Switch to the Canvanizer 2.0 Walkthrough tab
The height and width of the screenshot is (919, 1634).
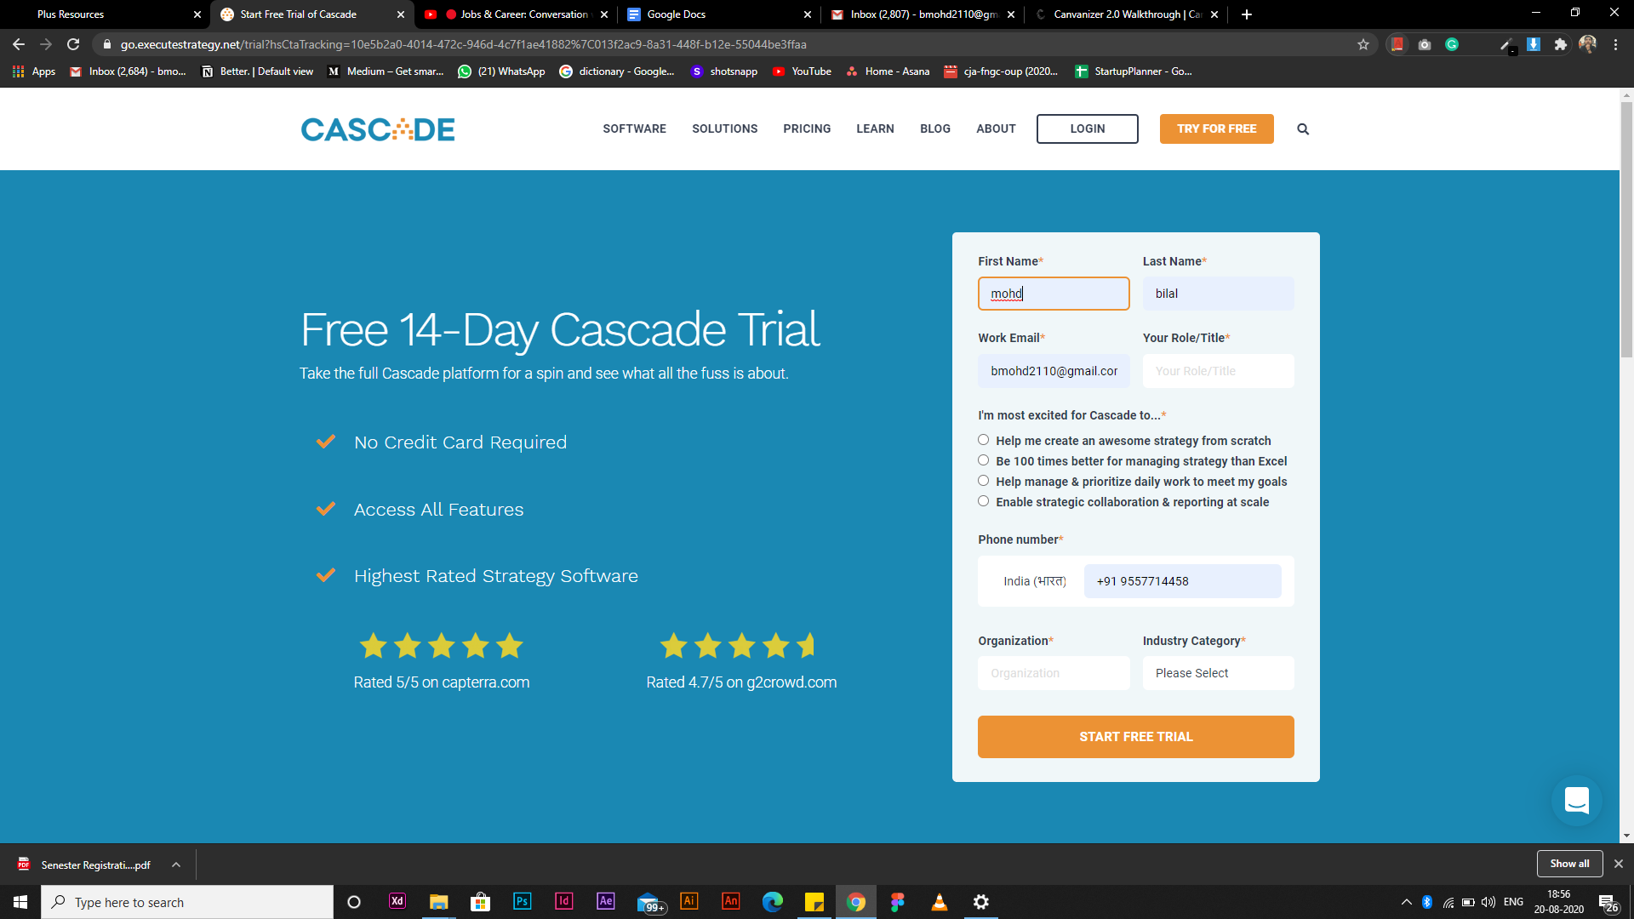click(x=1127, y=14)
